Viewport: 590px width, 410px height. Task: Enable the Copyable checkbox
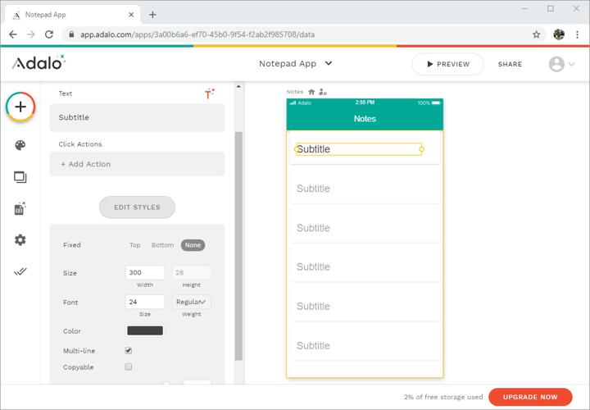pyautogui.click(x=129, y=367)
